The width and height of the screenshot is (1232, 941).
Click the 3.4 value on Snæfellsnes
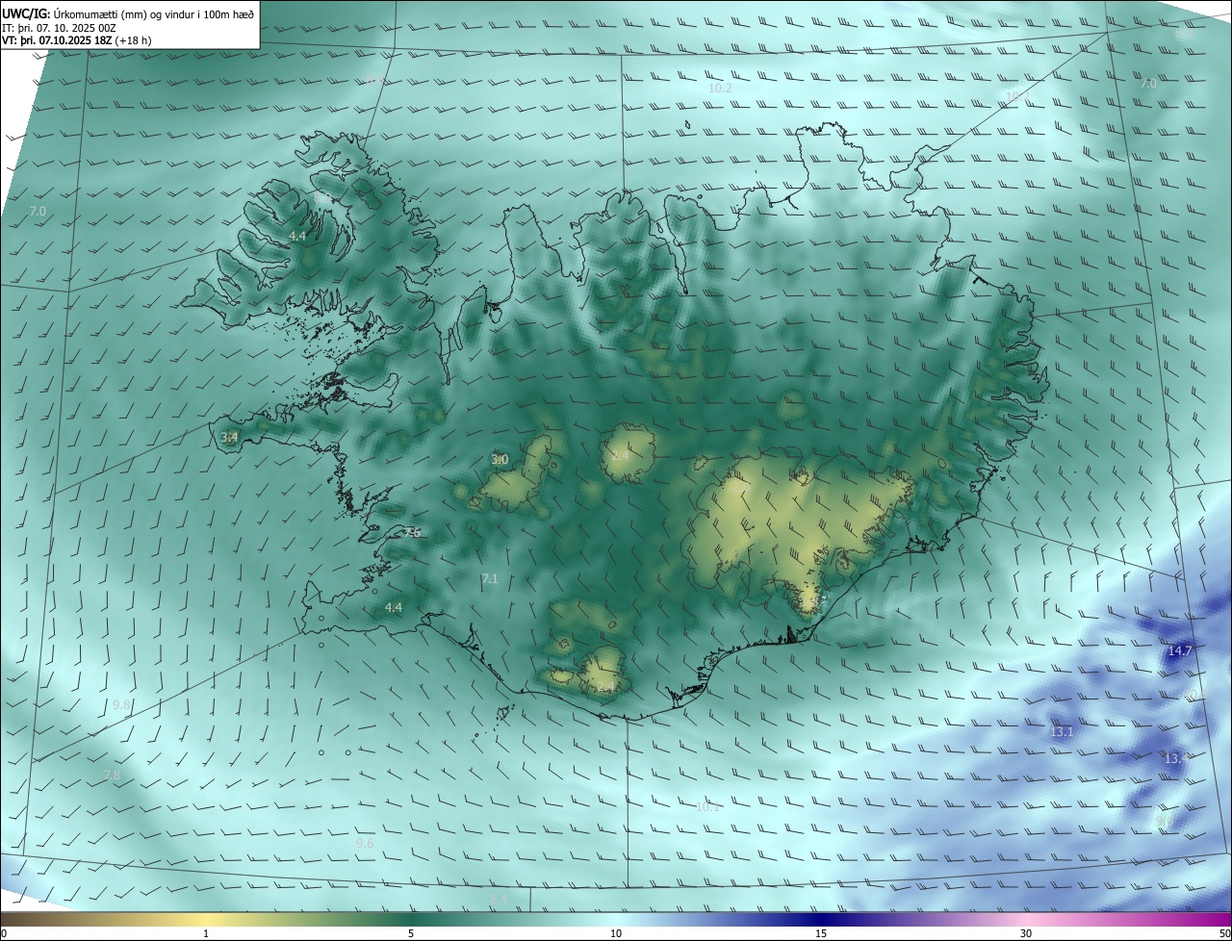tap(229, 438)
